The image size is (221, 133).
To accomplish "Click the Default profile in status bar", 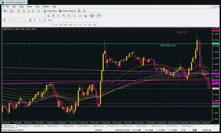I will pos(99,130).
